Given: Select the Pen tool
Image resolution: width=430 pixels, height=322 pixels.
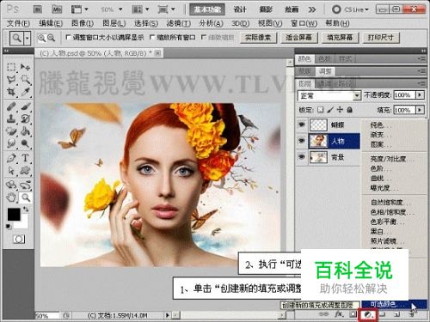Looking at the screenshot, I should [11, 158].
